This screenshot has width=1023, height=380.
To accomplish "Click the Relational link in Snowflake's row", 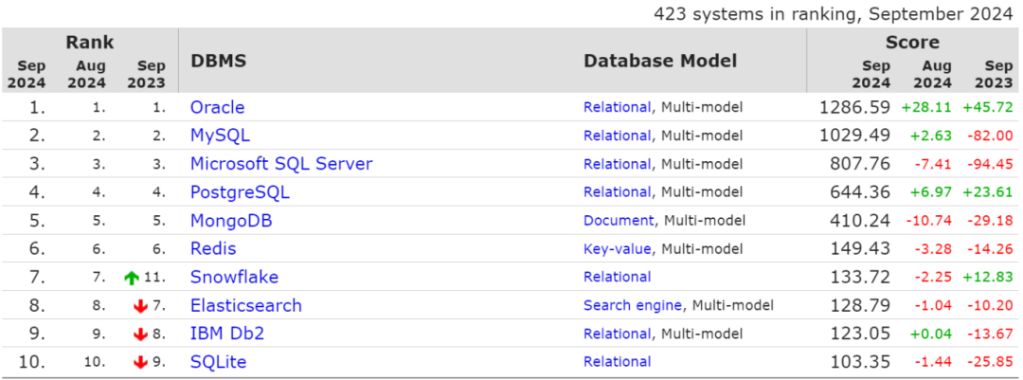I will 617,278.
